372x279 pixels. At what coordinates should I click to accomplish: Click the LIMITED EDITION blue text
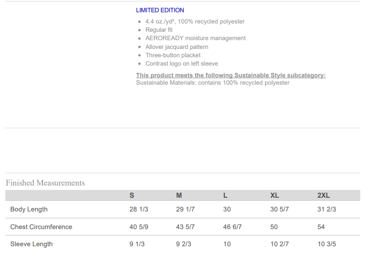[x=160, y=10]
